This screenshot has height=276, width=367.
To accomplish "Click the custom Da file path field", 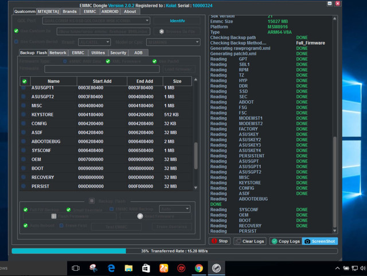I will pyautogui.click(x=103, y=32).
